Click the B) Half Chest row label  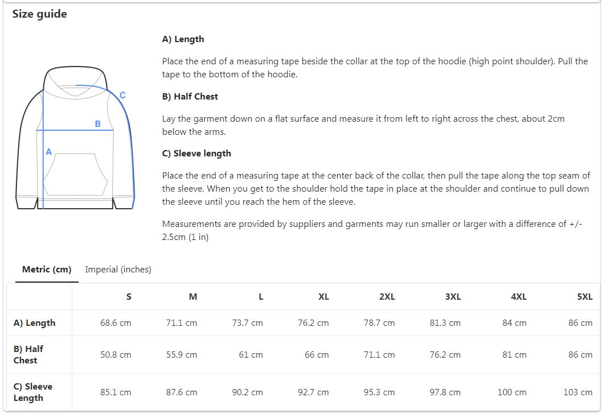(x=28, y=354)
